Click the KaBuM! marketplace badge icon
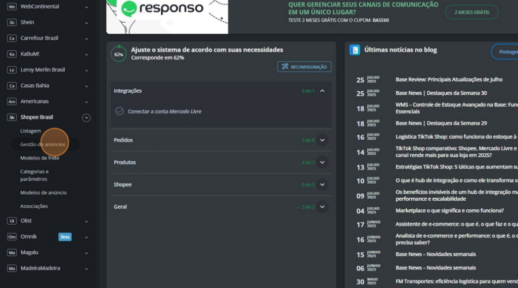This screenshot has width=518, height=288. click(12, 54)
